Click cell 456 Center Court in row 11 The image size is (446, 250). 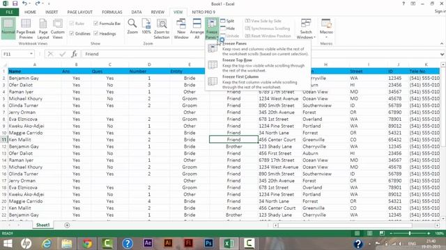pyautogui.click(x=280, y=140)
